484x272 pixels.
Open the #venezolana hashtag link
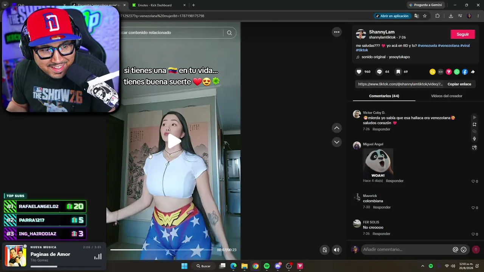448,46
